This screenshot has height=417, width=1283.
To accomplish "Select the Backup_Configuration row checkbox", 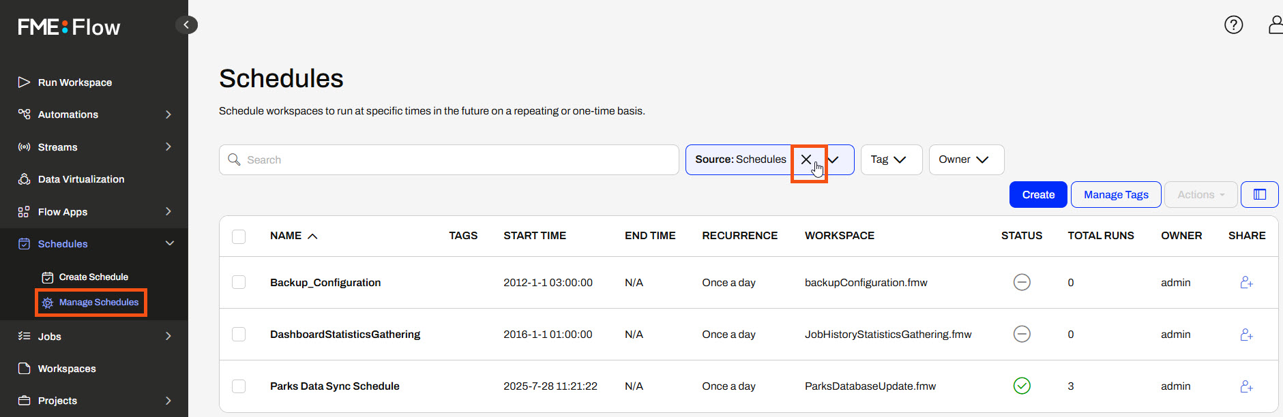I will (x=239, y=283).
